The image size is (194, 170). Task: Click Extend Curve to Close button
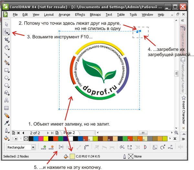click(130, 147)
